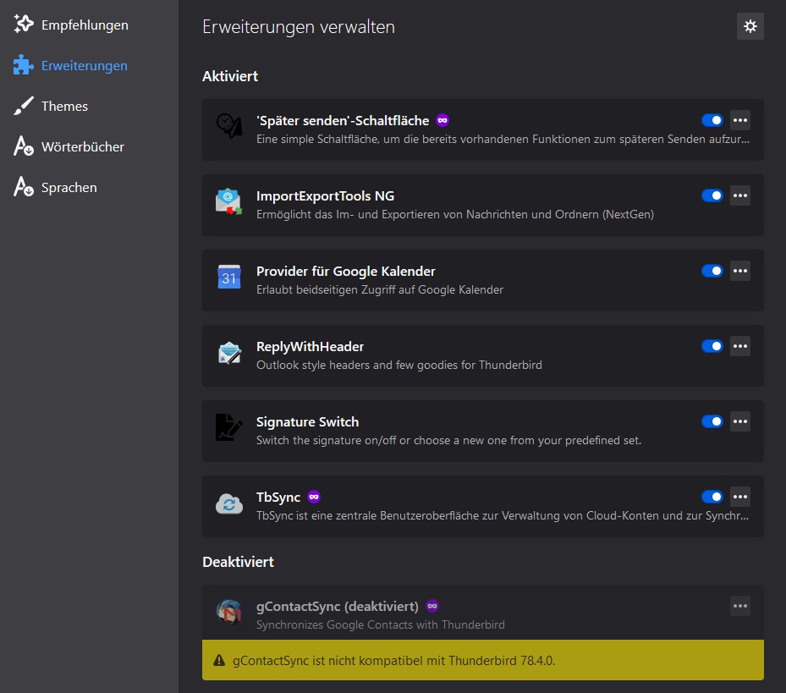Select the Erweiterungen sidebar entry
Image resolution: width=786 pixels, height=693 pixels.
pyautogui.click(x=85, y=65)
